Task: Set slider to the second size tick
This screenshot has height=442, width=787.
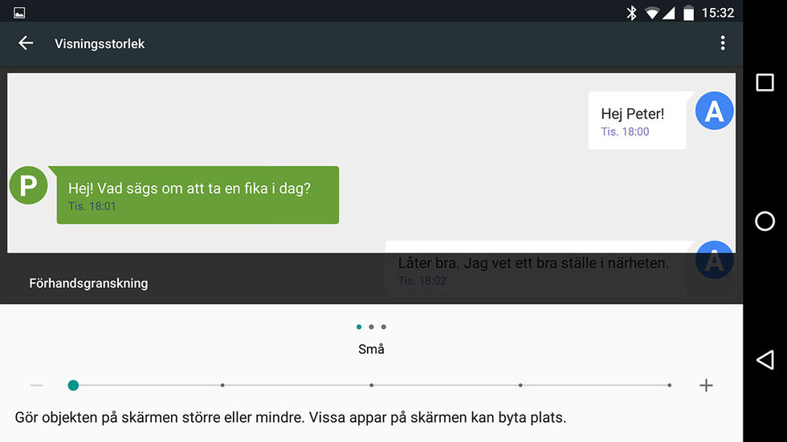Action: pos(222,386)
